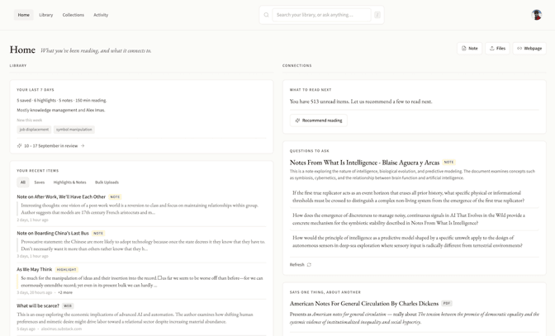Image resolution: width=555 pixels, height=336 pixels.
Task: Click the sparkle icon in Recommend reading
Action: [297, 121]
